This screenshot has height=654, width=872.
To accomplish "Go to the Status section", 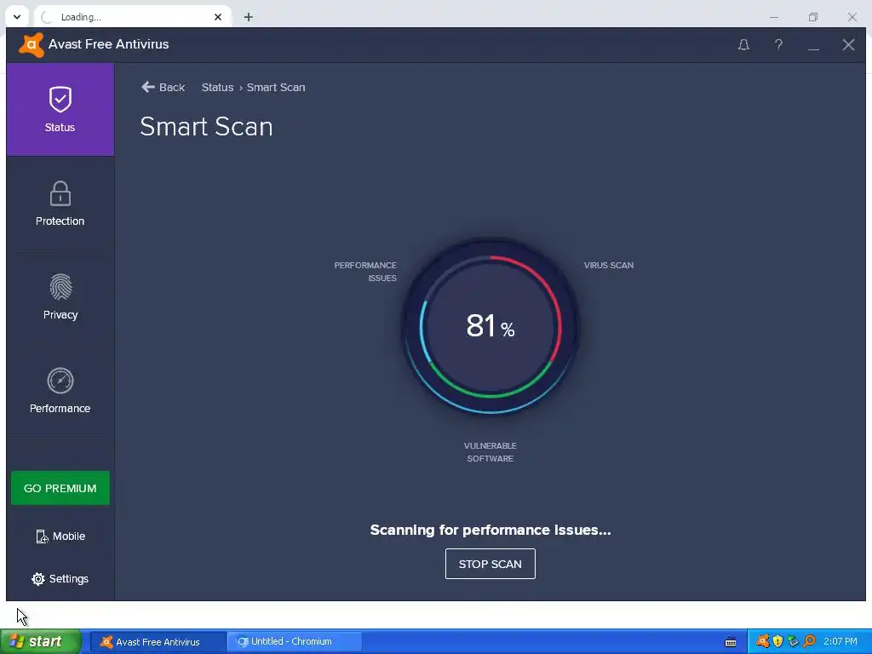I will (x=60, y=110).
